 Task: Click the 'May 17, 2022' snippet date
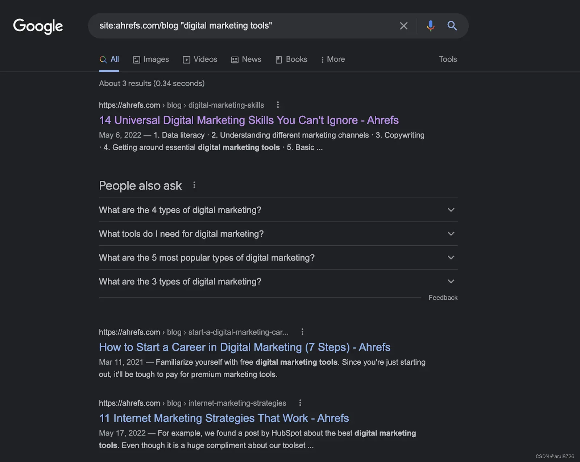pyautogui.click(x=122, y=433)
